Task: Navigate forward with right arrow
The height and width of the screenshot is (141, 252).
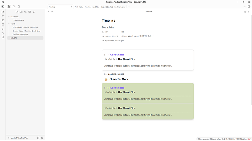Action: coord(52,12)
